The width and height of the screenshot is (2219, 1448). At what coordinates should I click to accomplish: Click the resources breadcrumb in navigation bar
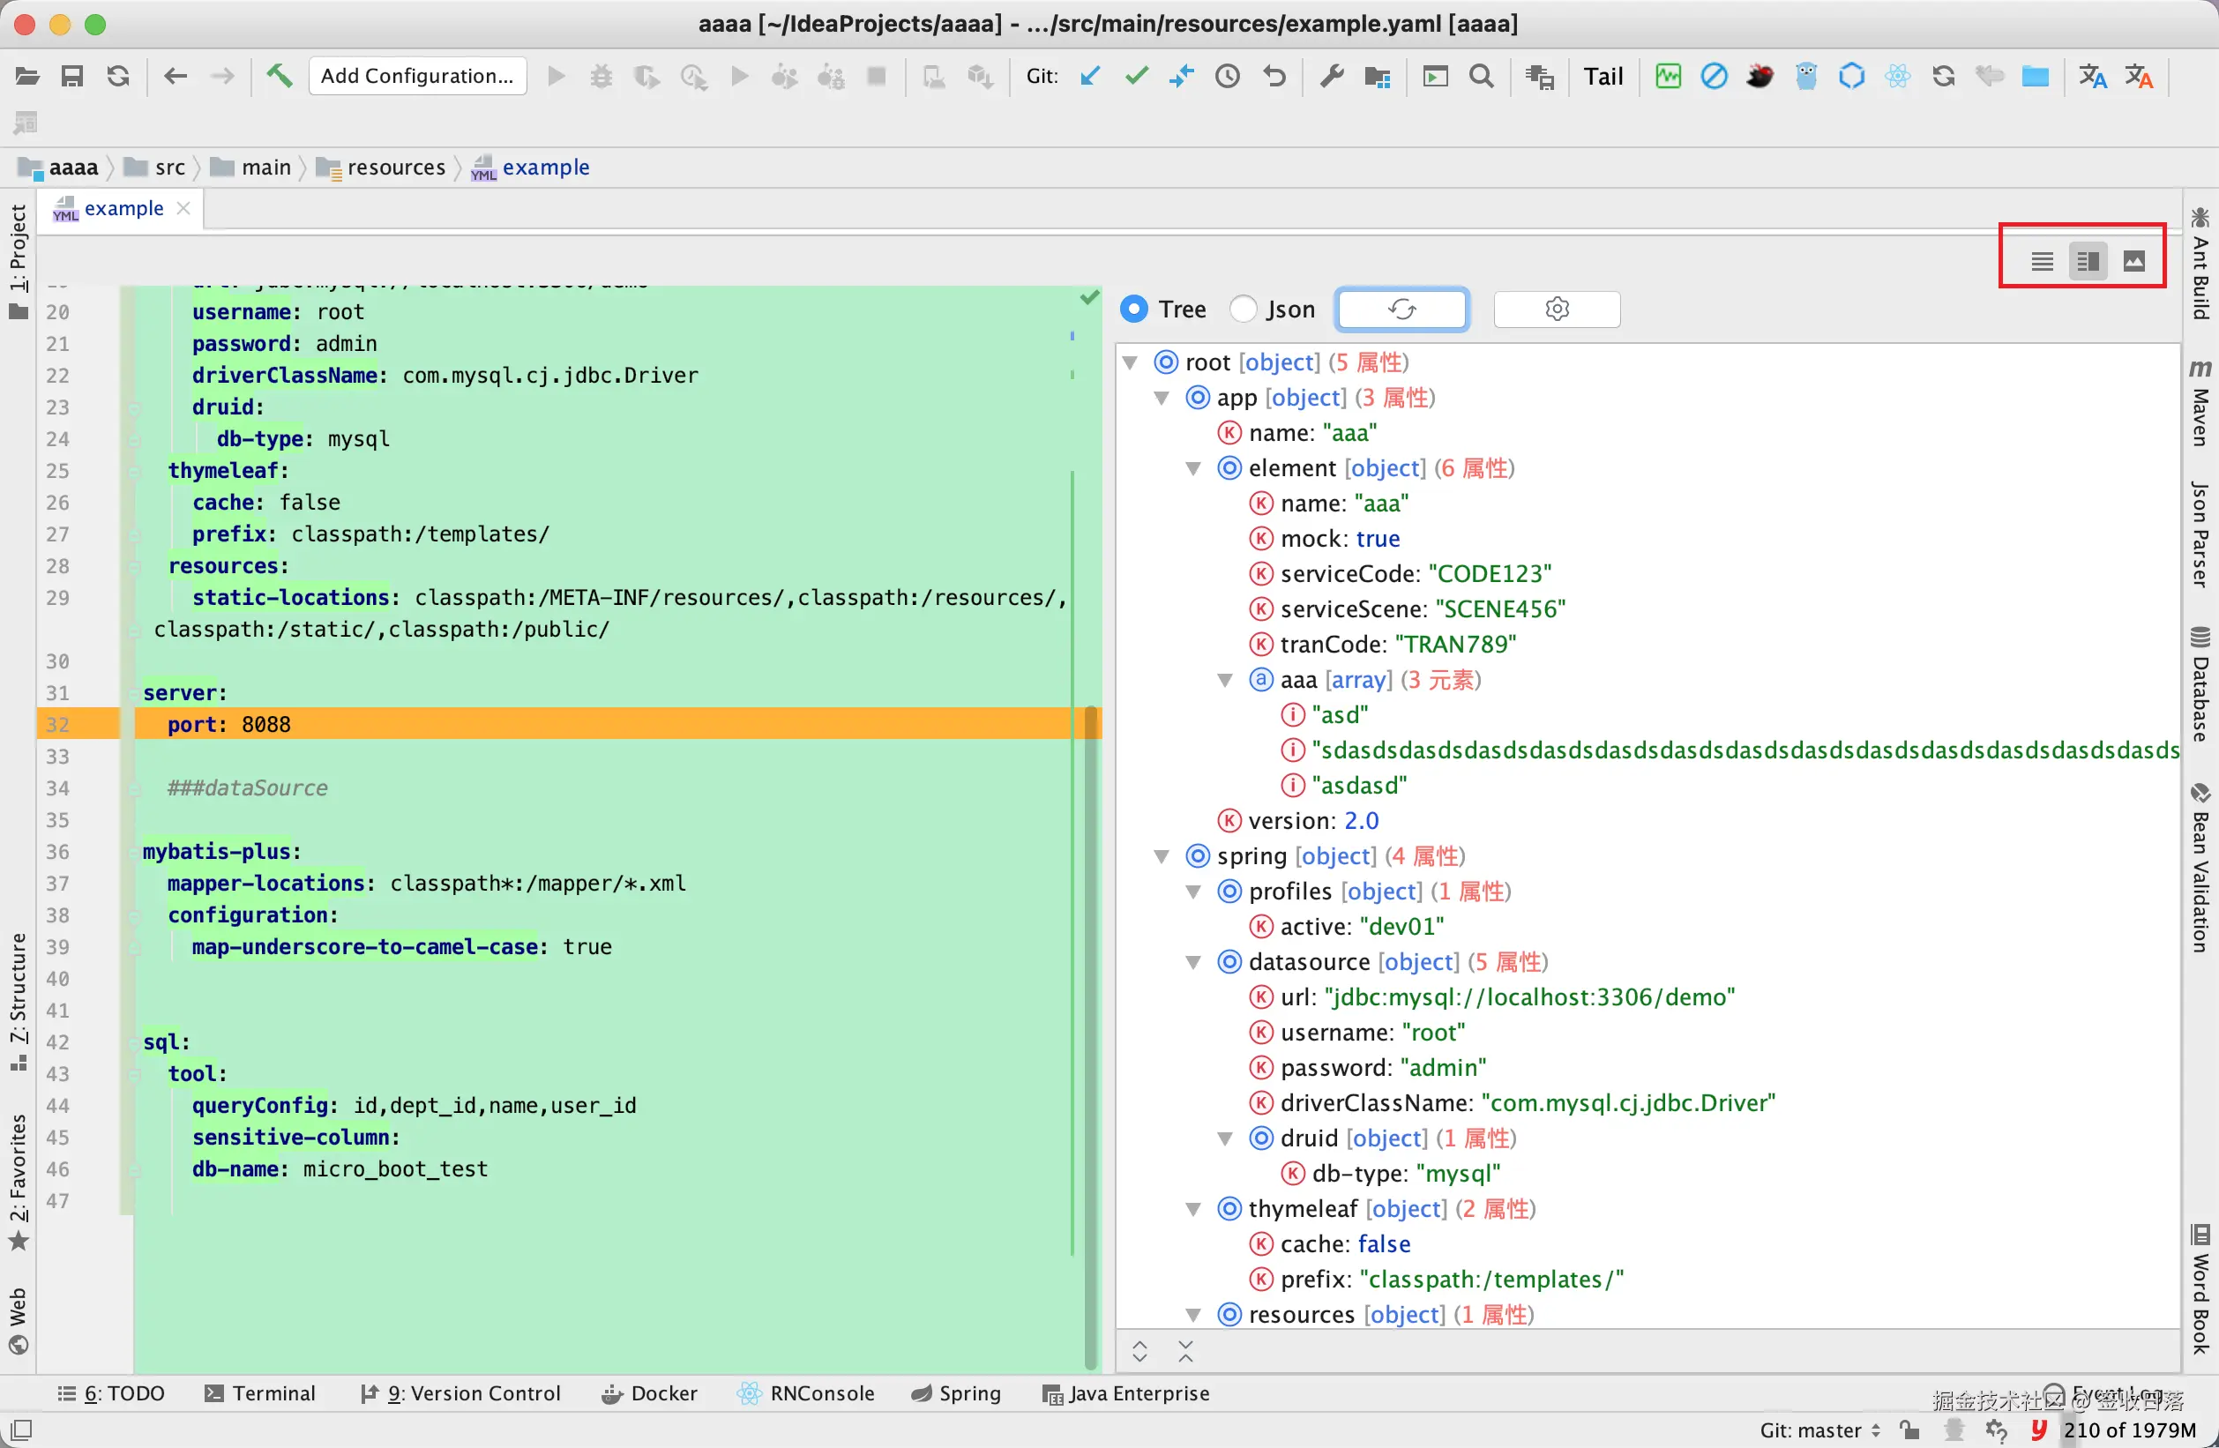(395, 167)
